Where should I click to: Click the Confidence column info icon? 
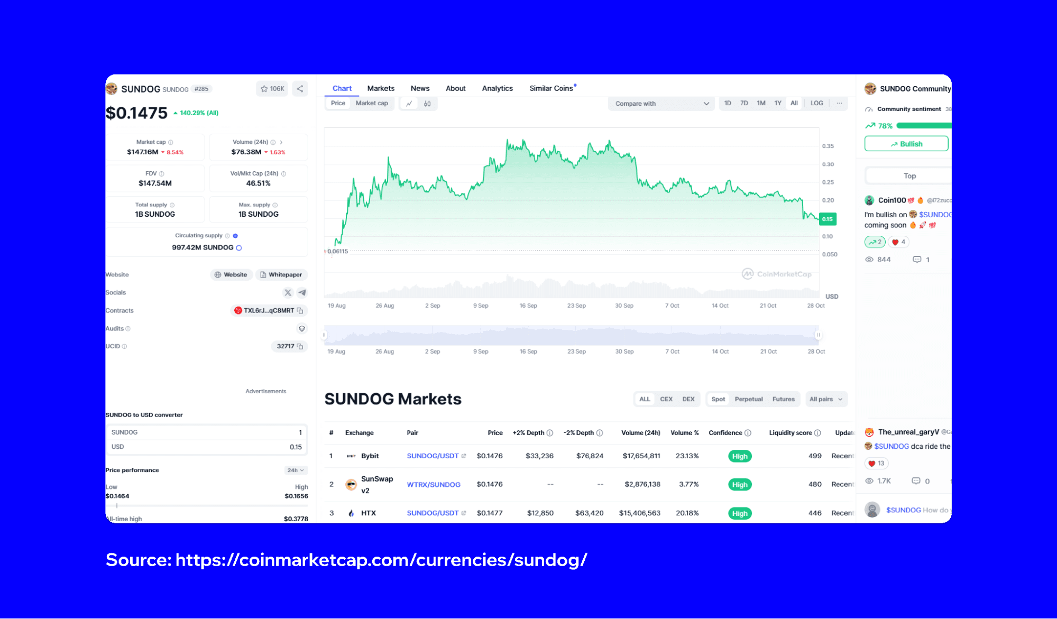748,433
